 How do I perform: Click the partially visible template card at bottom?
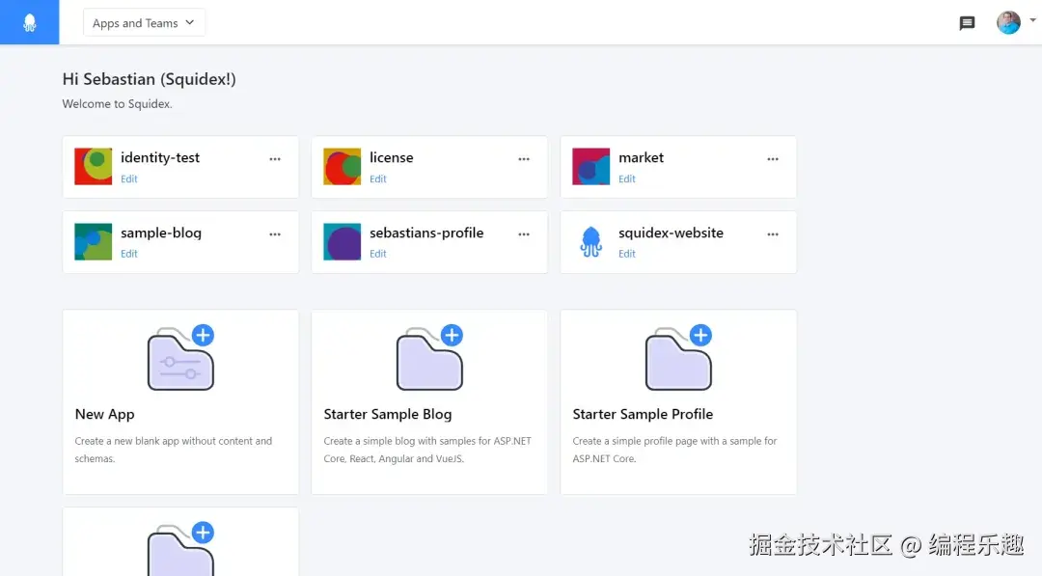[180, 542]
